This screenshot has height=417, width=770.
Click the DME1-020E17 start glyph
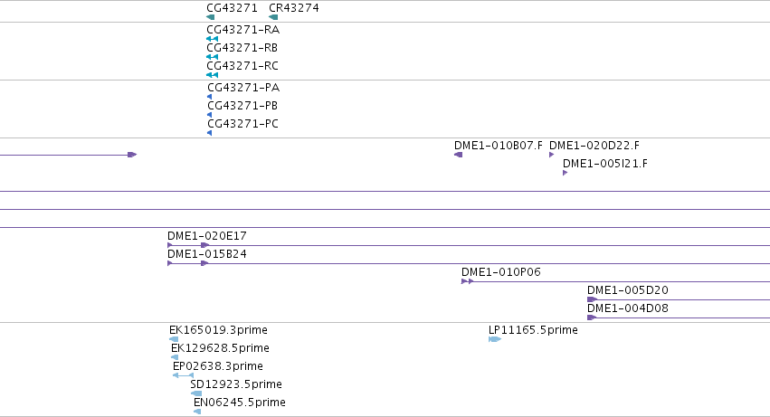[x=170, y=245]
